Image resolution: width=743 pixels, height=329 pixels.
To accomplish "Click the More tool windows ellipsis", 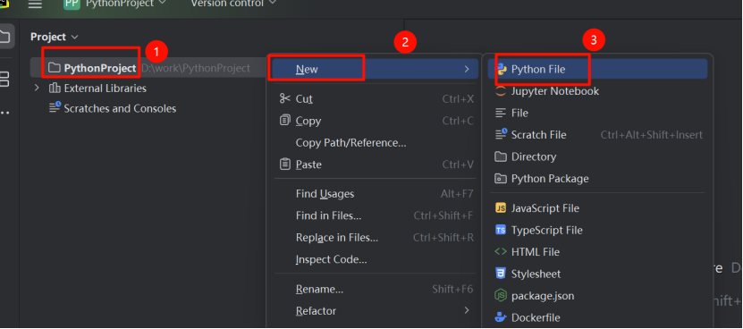I will tap(4, 113).
